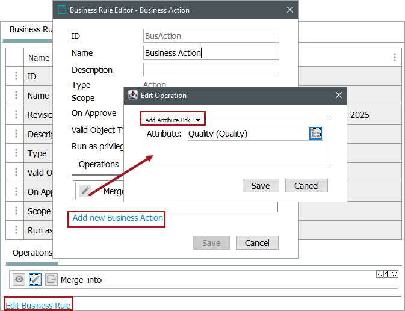
Task: Open the Operations tab in the editor dialog
Action: 99,164
